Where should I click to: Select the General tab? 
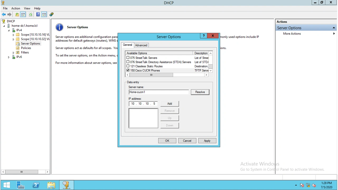click(x=128, y=45)
